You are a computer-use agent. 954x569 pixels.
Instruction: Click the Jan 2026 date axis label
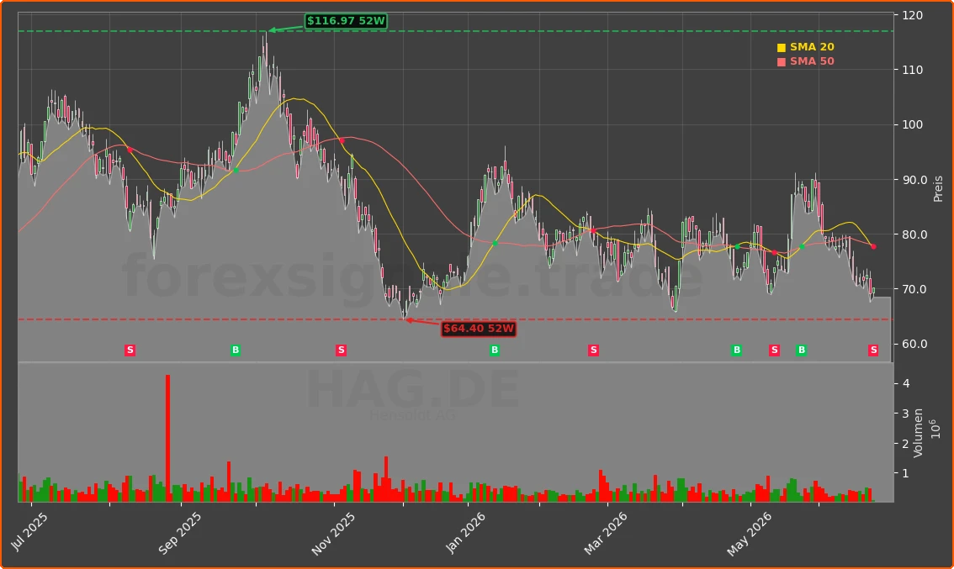465,533
